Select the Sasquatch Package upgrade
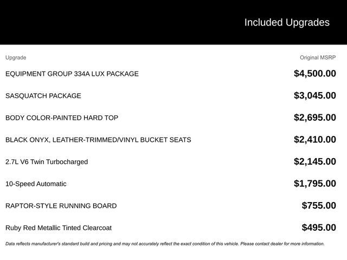The width and height of the screenshot is (347, 260). pos(43,96)
